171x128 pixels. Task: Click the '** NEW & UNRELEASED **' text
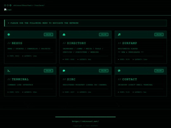coord(131,52)
